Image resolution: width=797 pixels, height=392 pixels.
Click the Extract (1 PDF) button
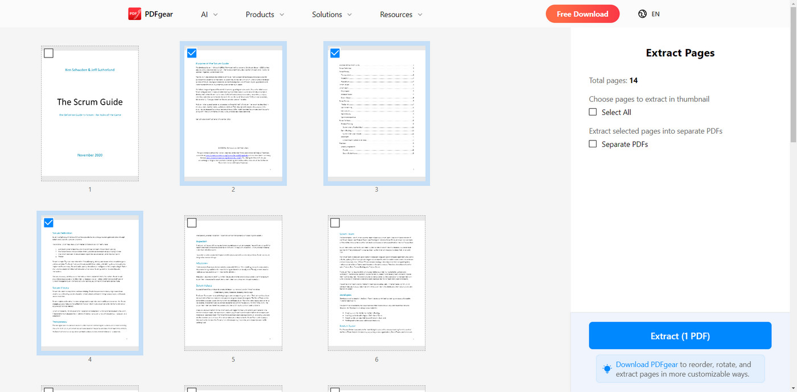[680, 336]
